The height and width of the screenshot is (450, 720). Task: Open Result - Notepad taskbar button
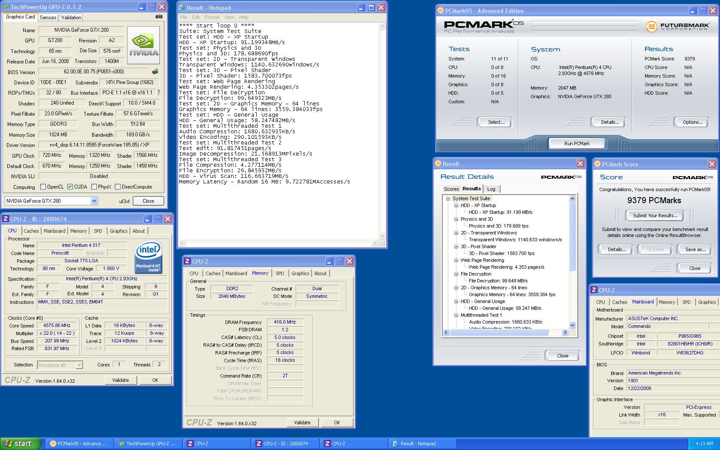click(422, 444)
